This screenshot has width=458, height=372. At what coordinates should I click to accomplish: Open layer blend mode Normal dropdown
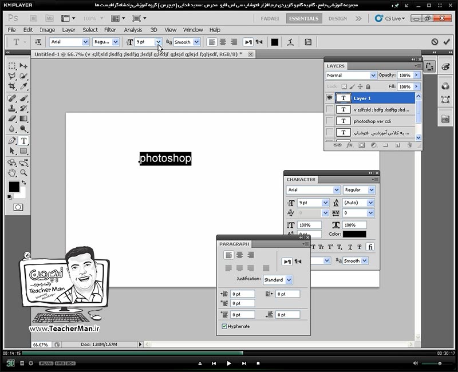pyautogui.click(x=373, y=76)
